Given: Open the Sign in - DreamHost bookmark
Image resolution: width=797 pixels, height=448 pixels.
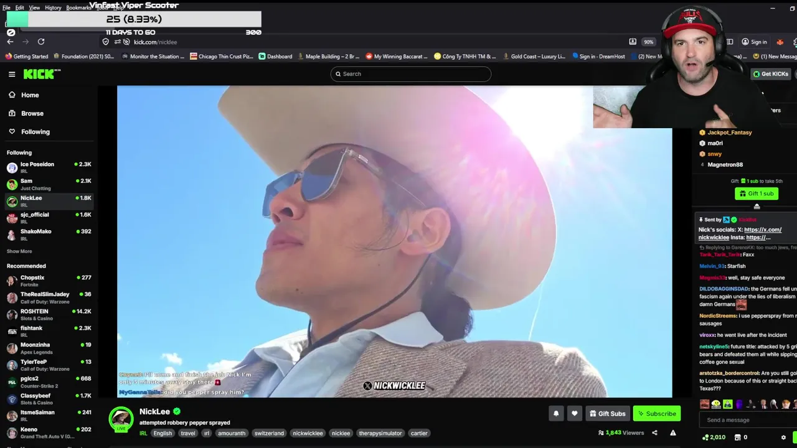Looking at the screenshot, I should click(x=598, y=56).
